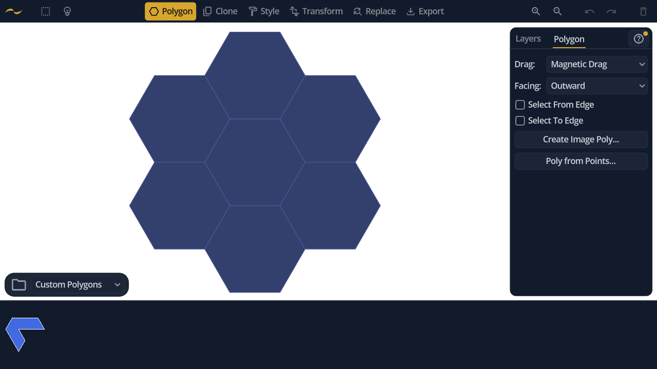Click the Create Image Poly button
The height and width of the screenshot is (369, 657).
tap(581, 139)
